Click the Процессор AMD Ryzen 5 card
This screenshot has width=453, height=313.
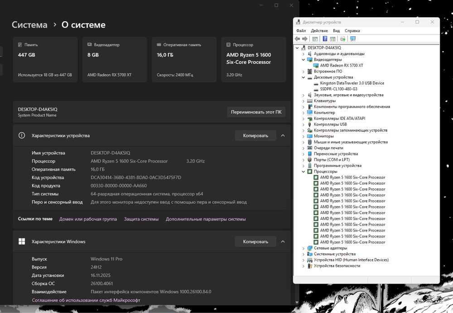click(x=254, y=59)
